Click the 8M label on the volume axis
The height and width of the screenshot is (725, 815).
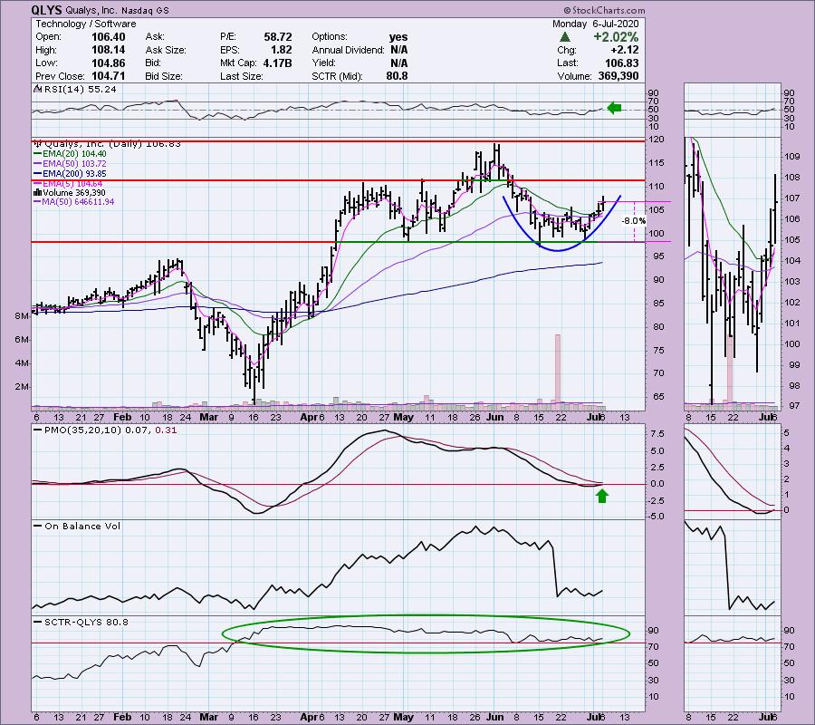point(23,316)
